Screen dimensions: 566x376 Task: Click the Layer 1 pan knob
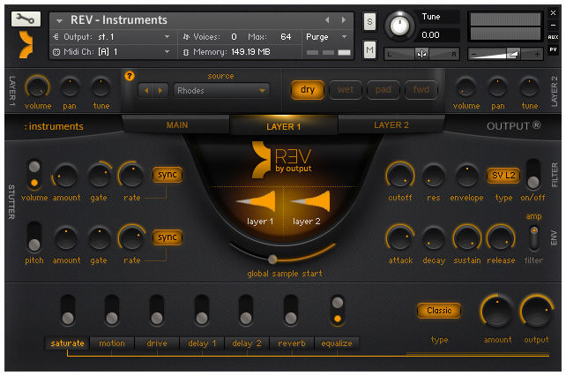pos(70,87)
